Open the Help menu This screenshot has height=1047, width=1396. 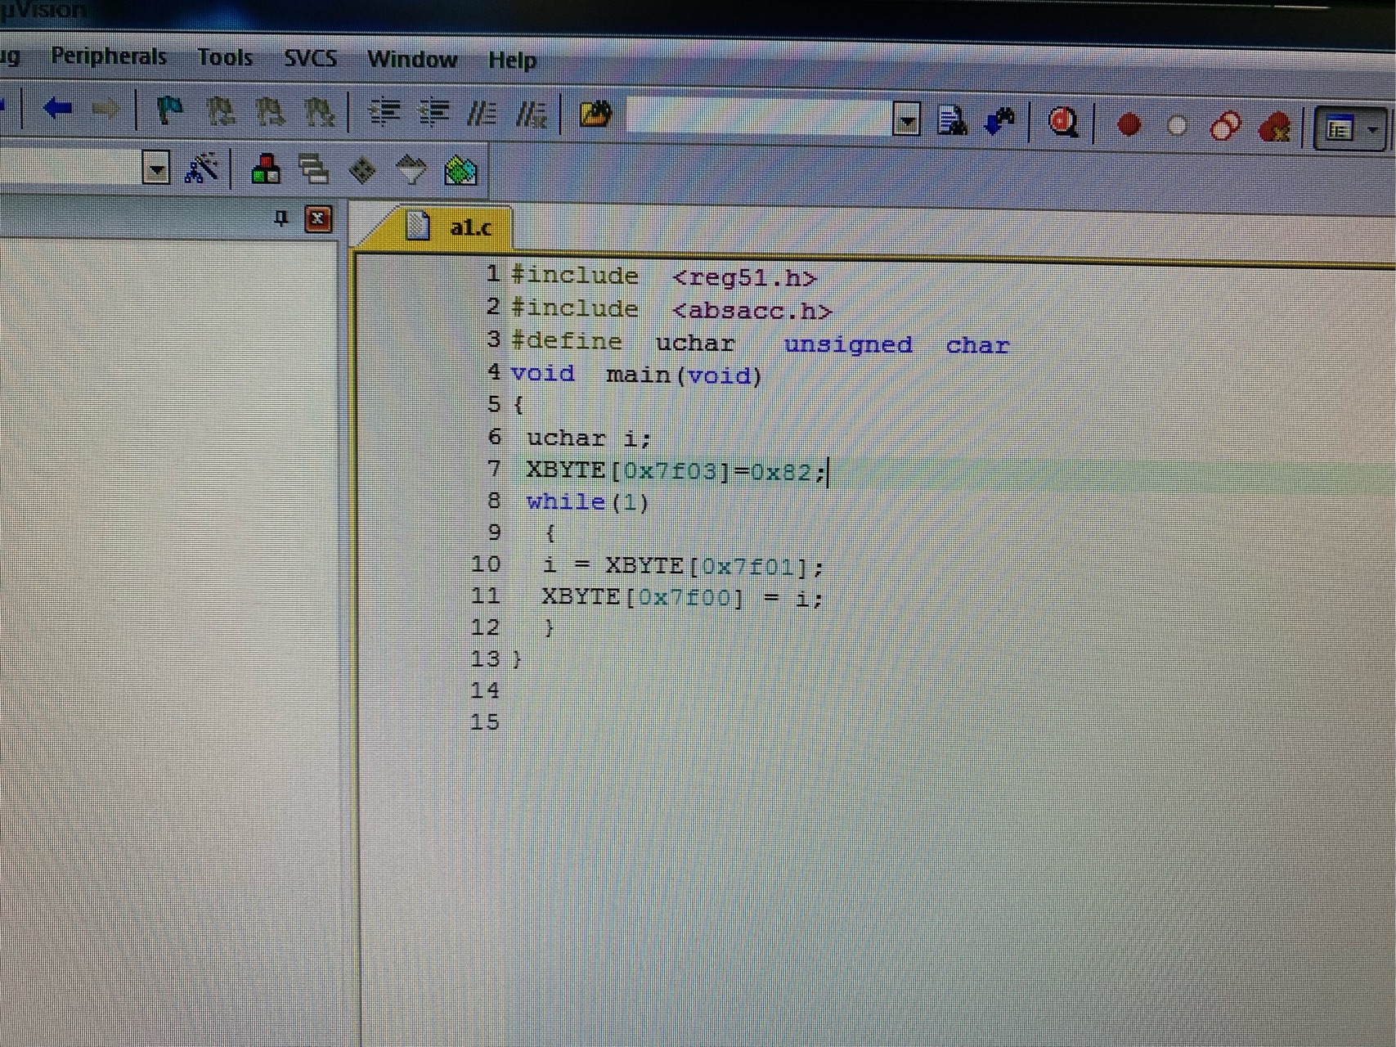coord(512,60)
